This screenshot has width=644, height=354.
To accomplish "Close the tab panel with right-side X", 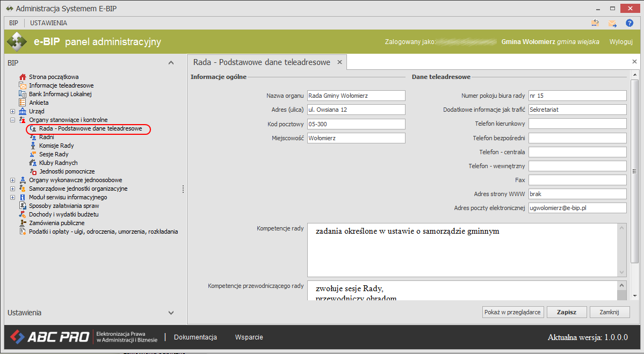I will point(634,62).
